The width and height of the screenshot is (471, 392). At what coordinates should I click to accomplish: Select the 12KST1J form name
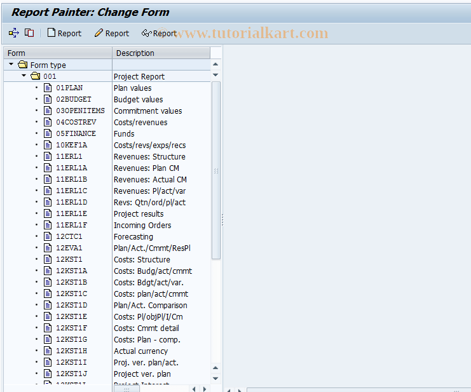pos(71,374)
